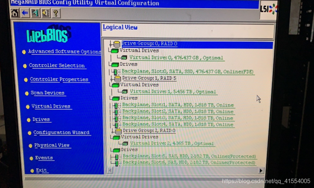Click Virtual Drives folder icon under Drive Group 1

point(116,85)
